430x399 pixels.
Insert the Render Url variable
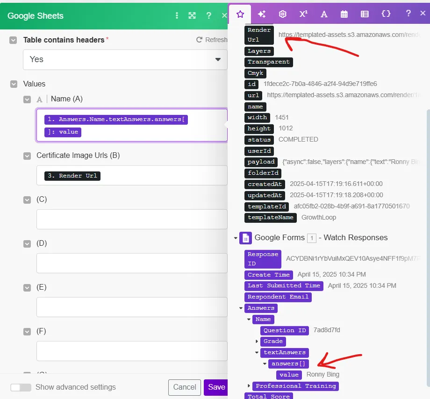click(x=259, y=35)
